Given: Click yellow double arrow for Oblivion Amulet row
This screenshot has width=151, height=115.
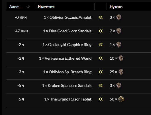Looking at the screenshot, I should click(x=101, y=18).
